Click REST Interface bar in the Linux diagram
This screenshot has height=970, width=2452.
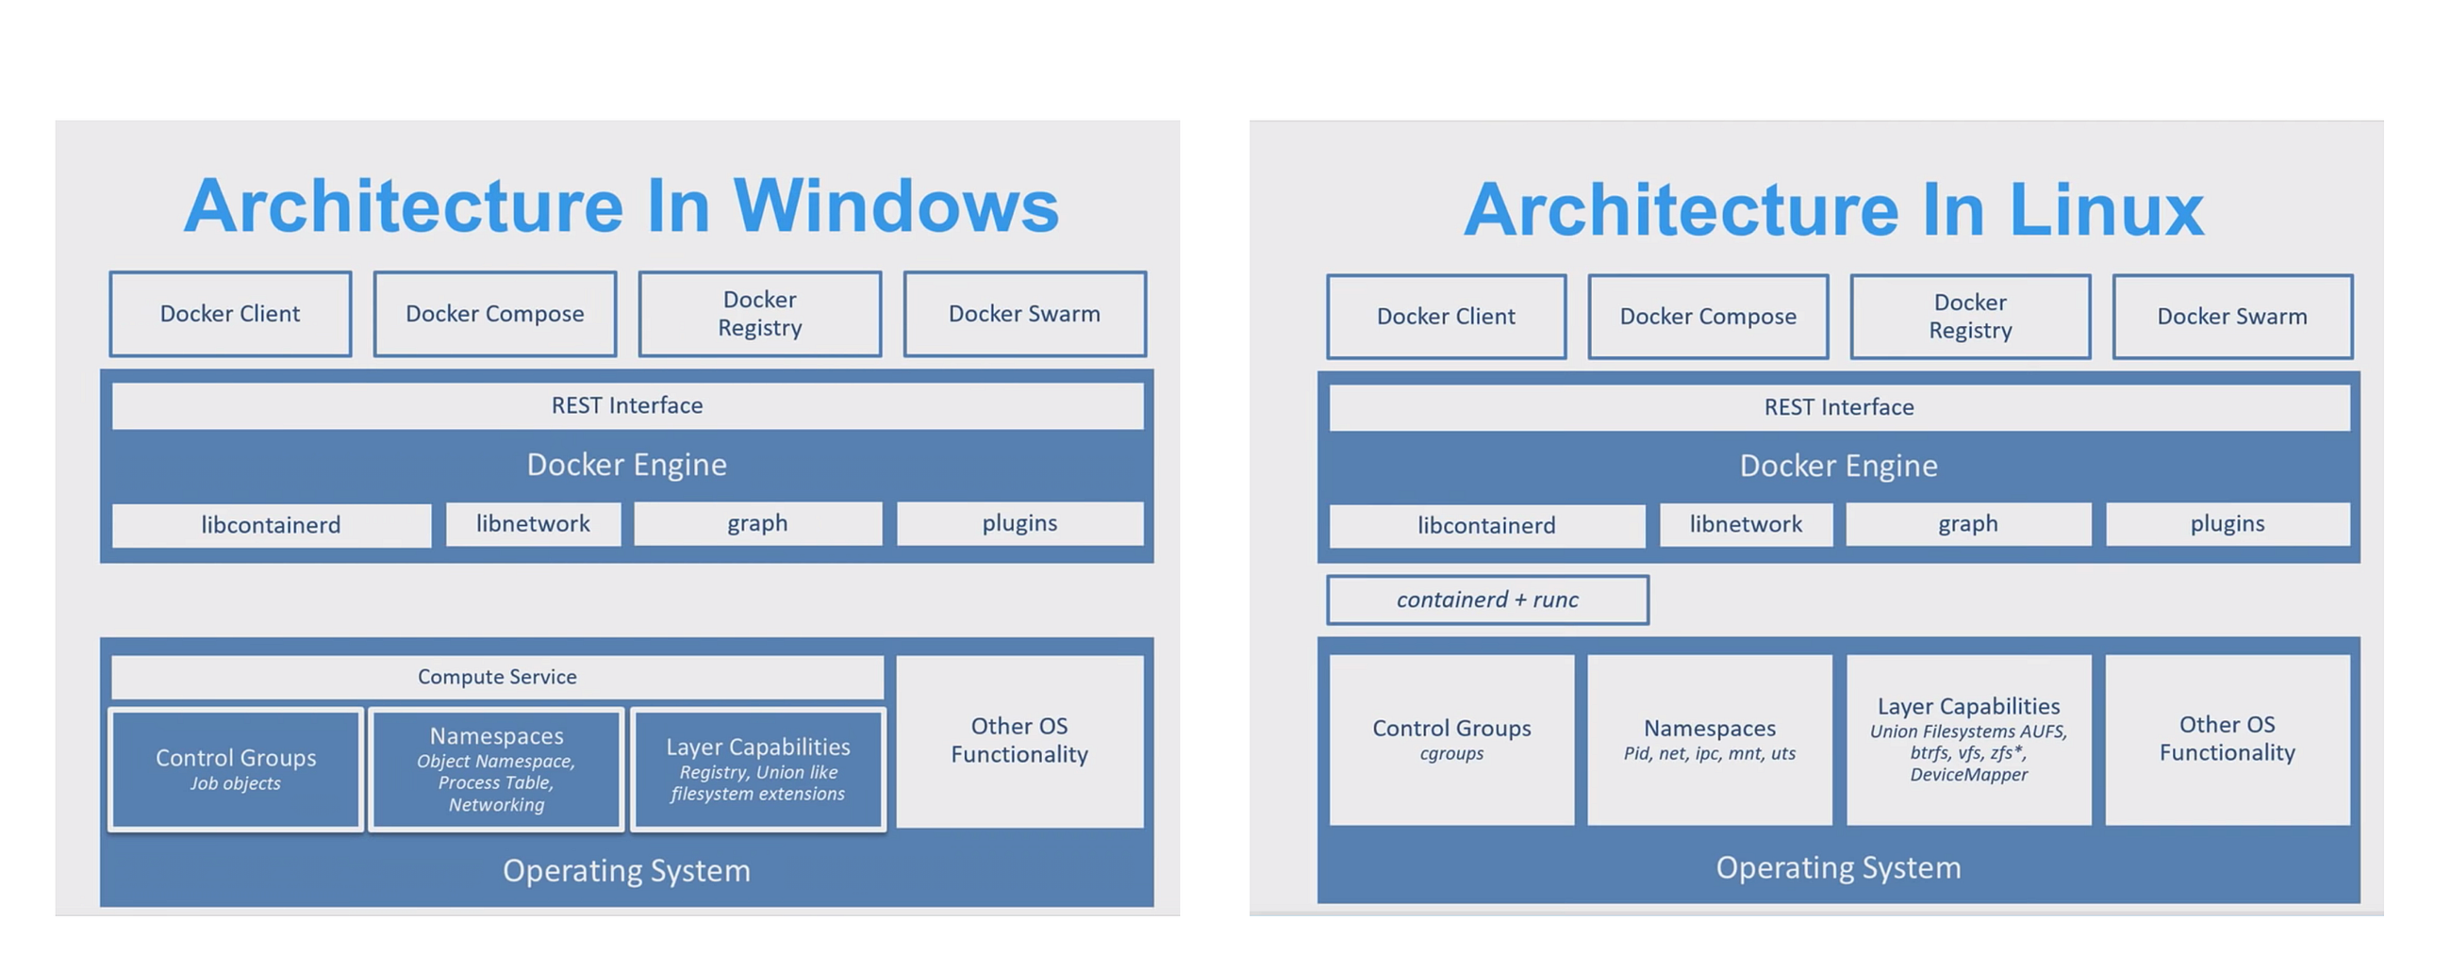click(1839, 408)
